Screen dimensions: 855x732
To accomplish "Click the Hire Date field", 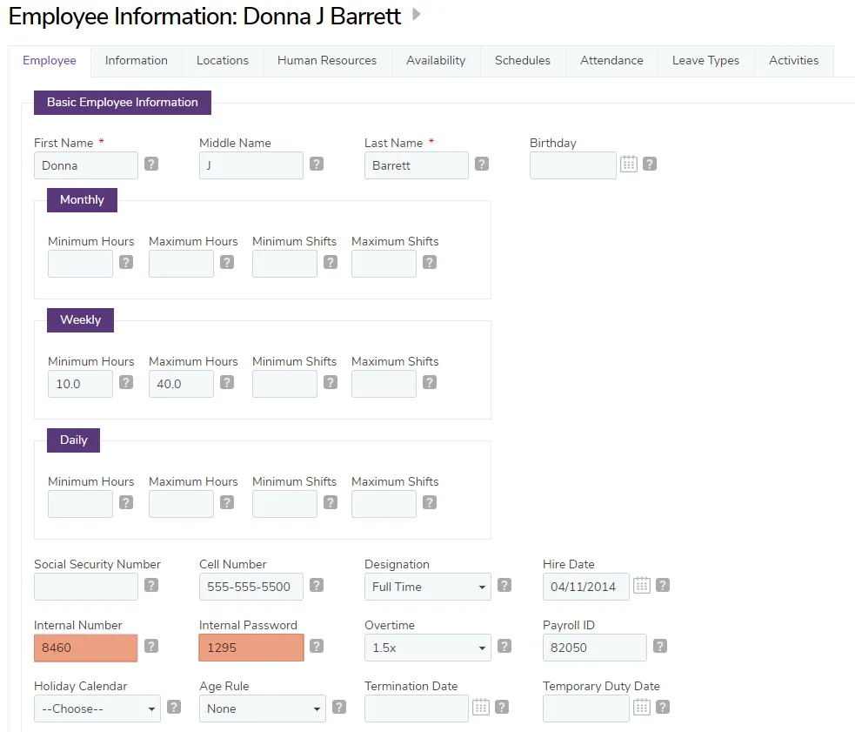I will pos(585,587).
